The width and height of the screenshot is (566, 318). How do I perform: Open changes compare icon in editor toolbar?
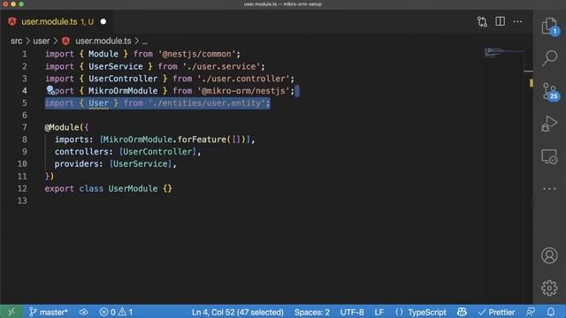click(x=482, y=21)
